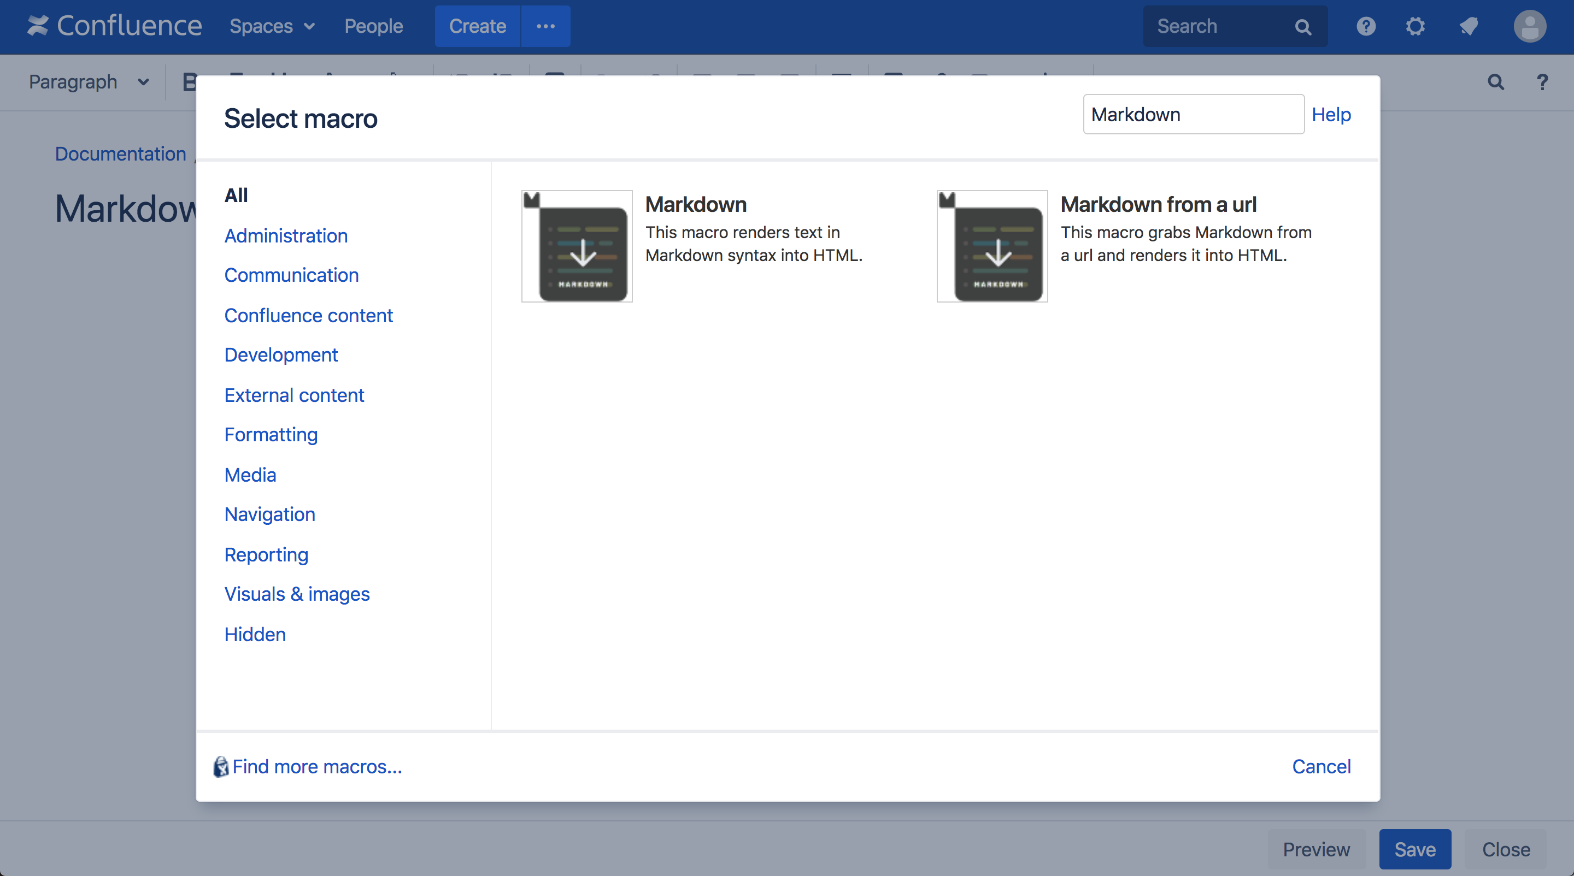
Task: Click the Markdown from a url thumbnail
Action: point(992,246)
